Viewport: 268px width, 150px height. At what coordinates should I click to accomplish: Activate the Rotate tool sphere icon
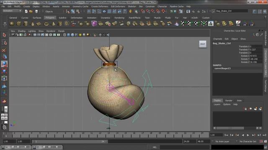click(x=4, y=64)
